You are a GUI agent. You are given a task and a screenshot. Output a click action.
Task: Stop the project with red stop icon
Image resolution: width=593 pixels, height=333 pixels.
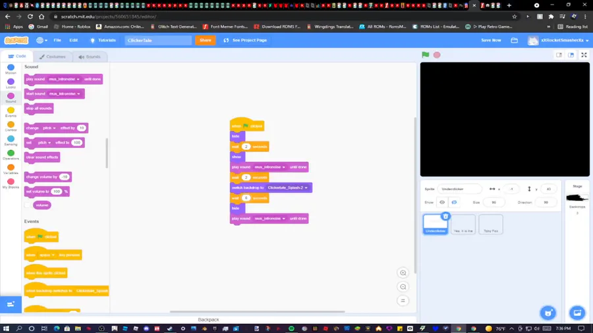437,55
